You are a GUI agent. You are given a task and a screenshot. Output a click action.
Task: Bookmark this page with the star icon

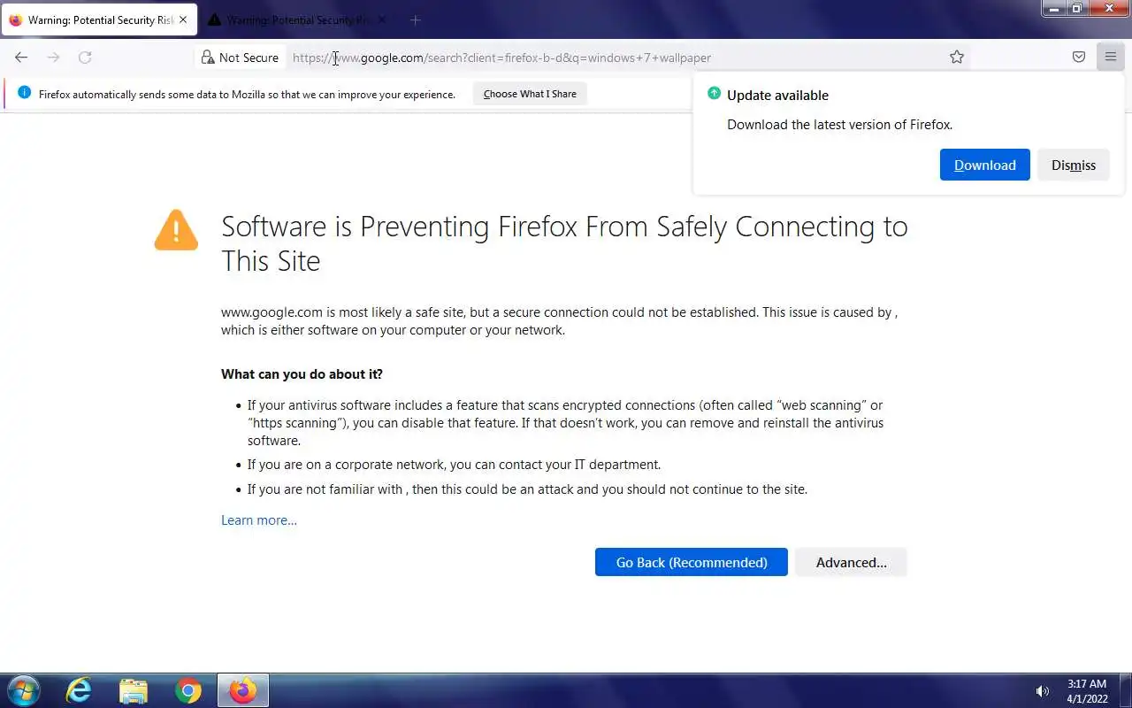click(957, 58)
